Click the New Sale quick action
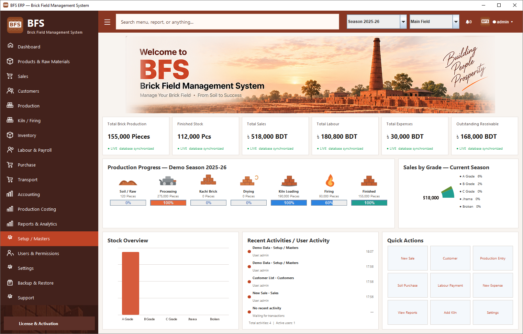The image size is (523, 334). pyautogui.click(x=408, y=258)
